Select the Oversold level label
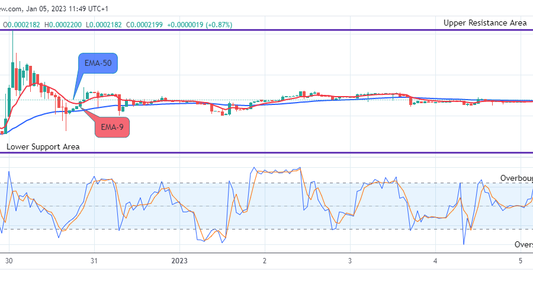 (523, 244)
